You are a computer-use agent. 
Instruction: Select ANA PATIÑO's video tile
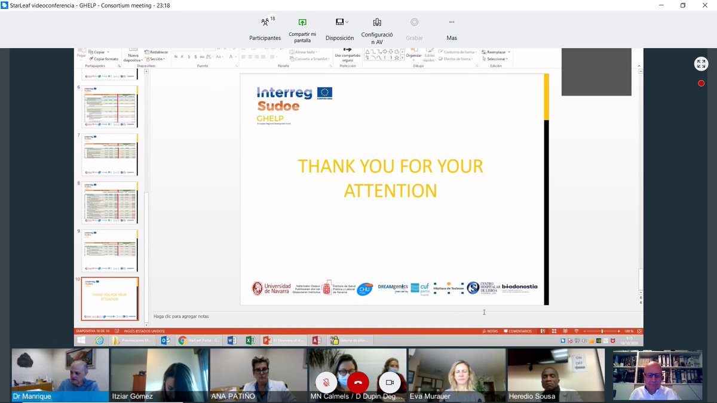pos(259,374)
